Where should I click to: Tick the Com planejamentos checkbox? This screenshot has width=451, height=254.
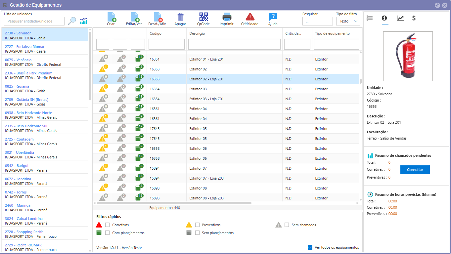click(107, 233)
